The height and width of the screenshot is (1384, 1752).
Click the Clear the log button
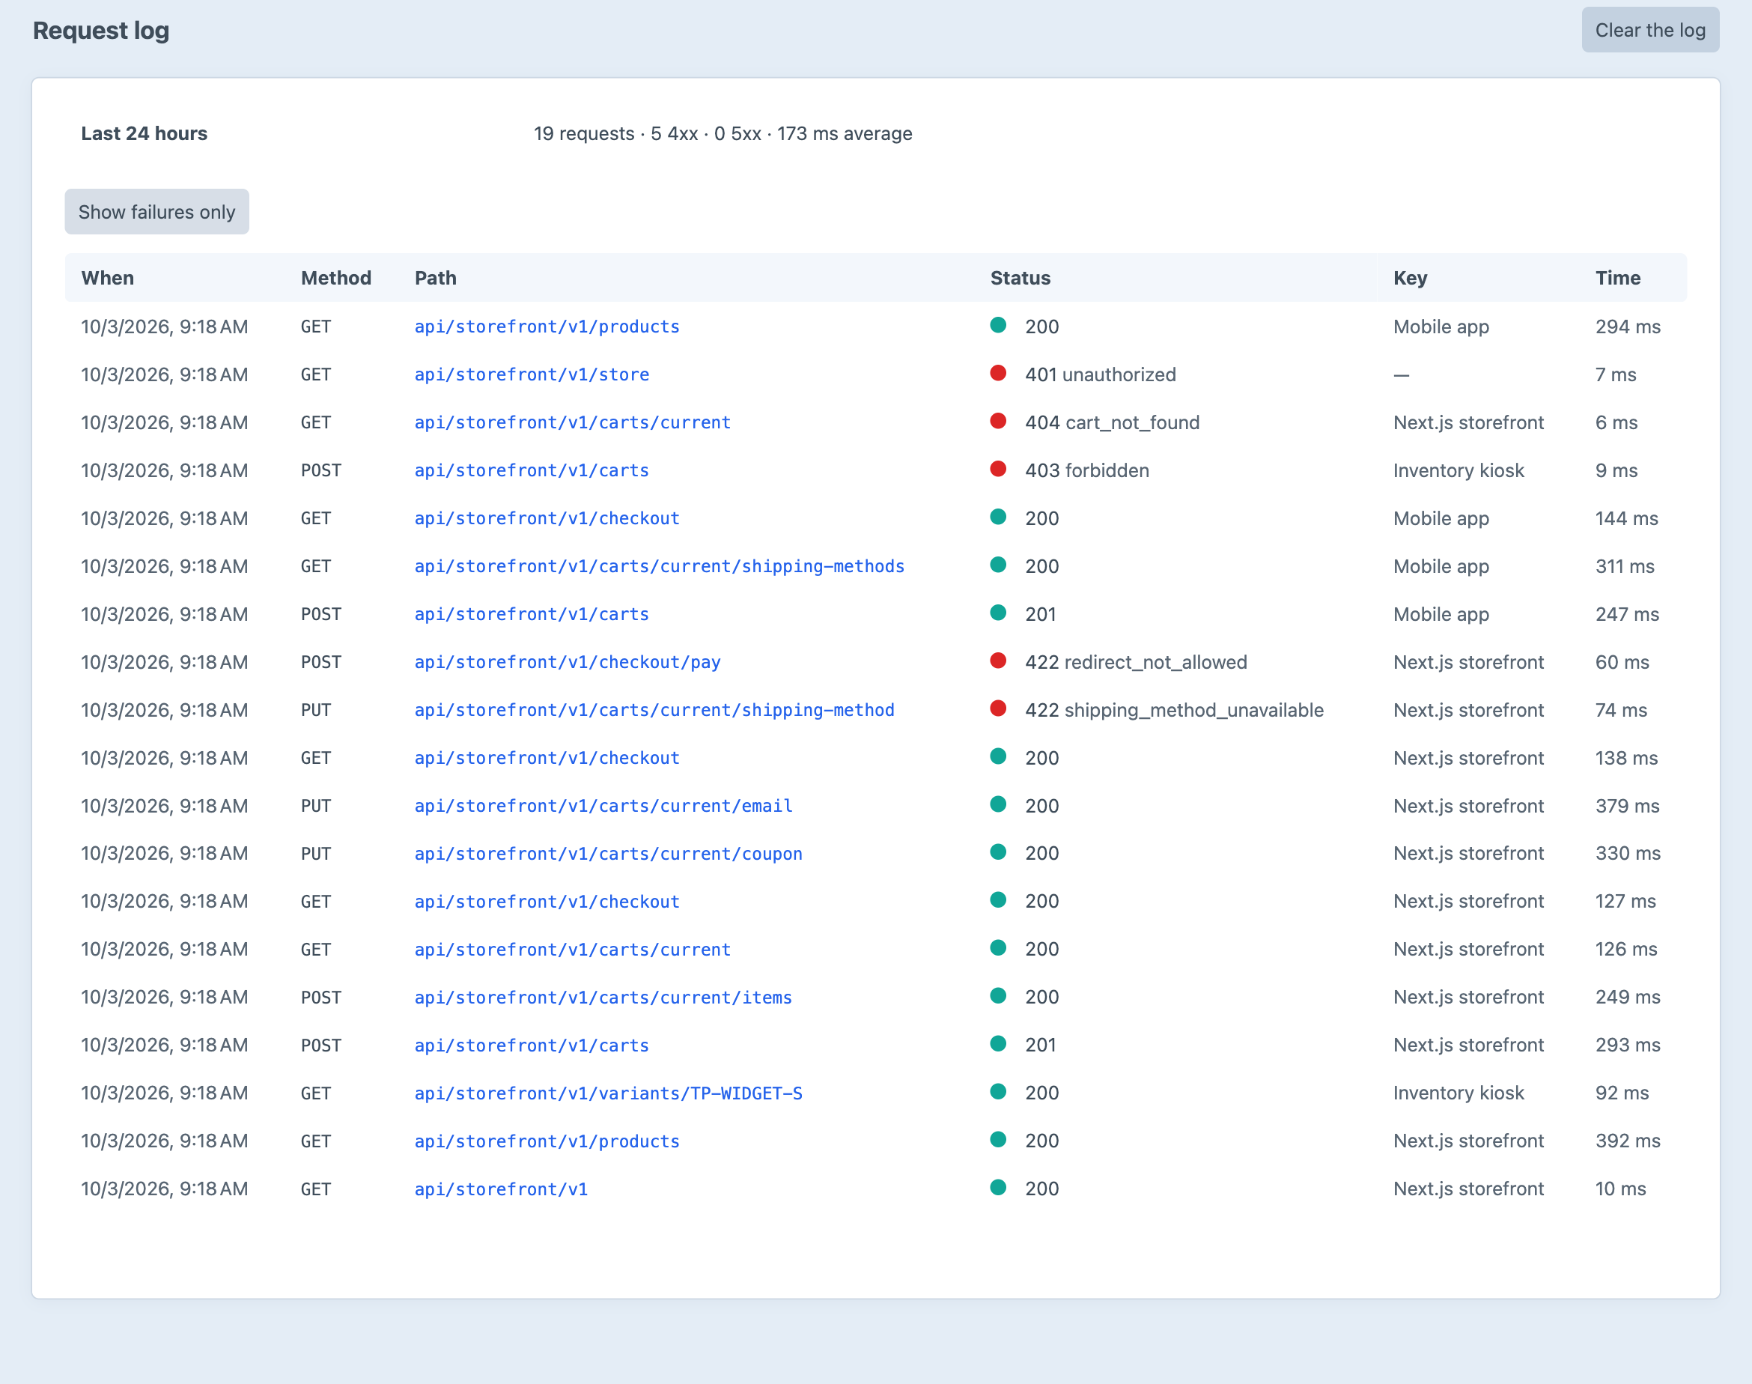1650,30
